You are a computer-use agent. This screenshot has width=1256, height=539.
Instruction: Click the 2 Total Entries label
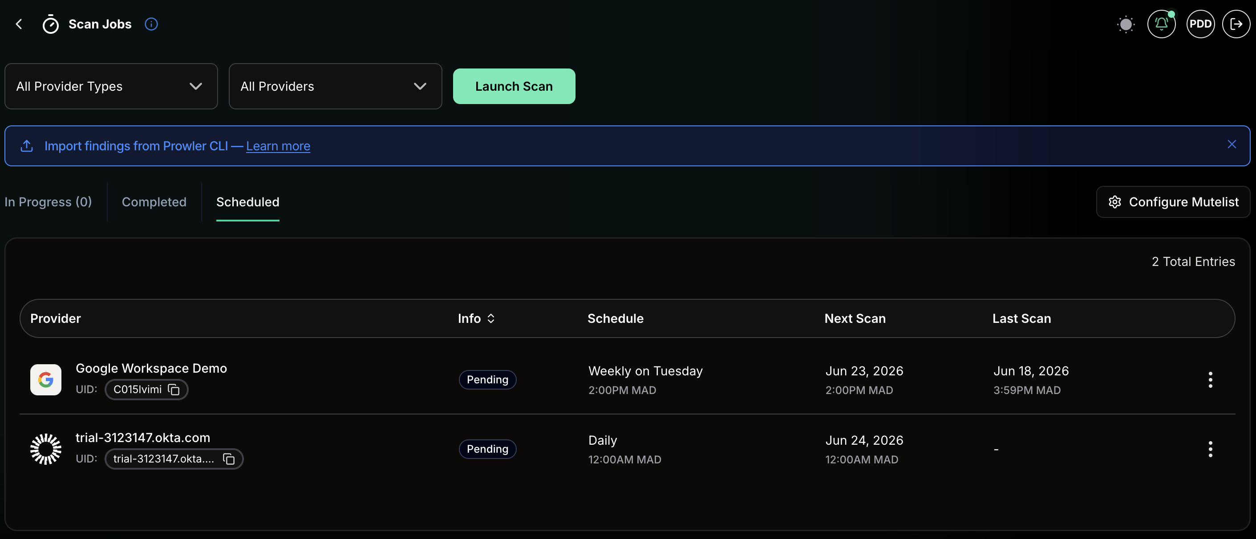pos(1193,261)
